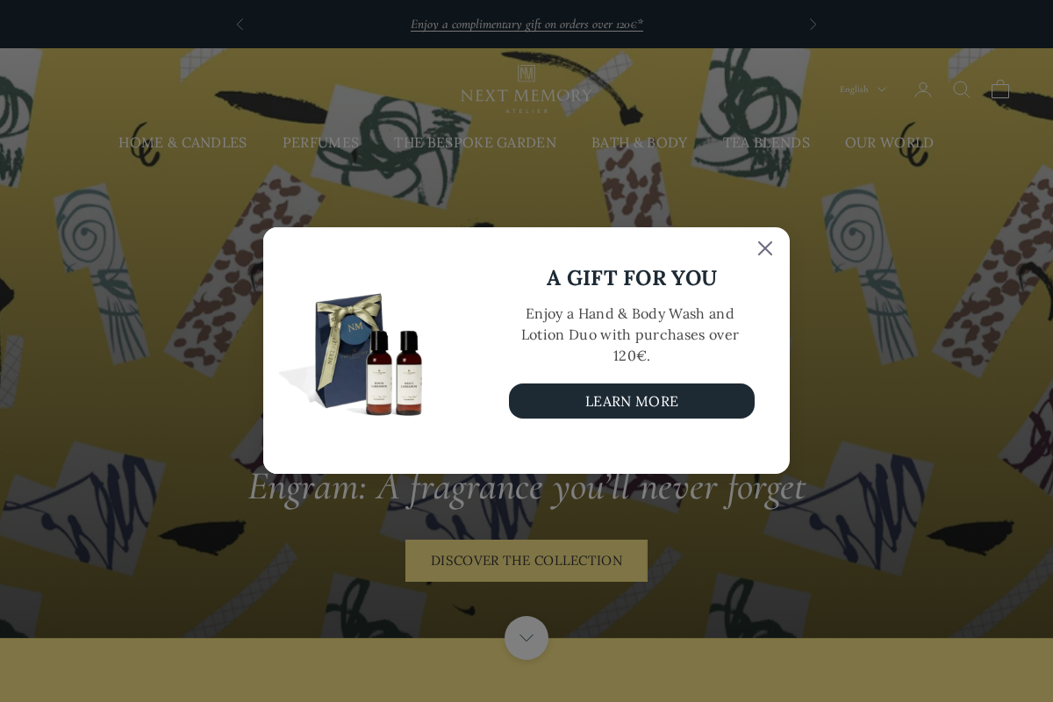Click the Next Memory Atelier logo
This screenshot has width=1053, height=702.
(526, 89)
